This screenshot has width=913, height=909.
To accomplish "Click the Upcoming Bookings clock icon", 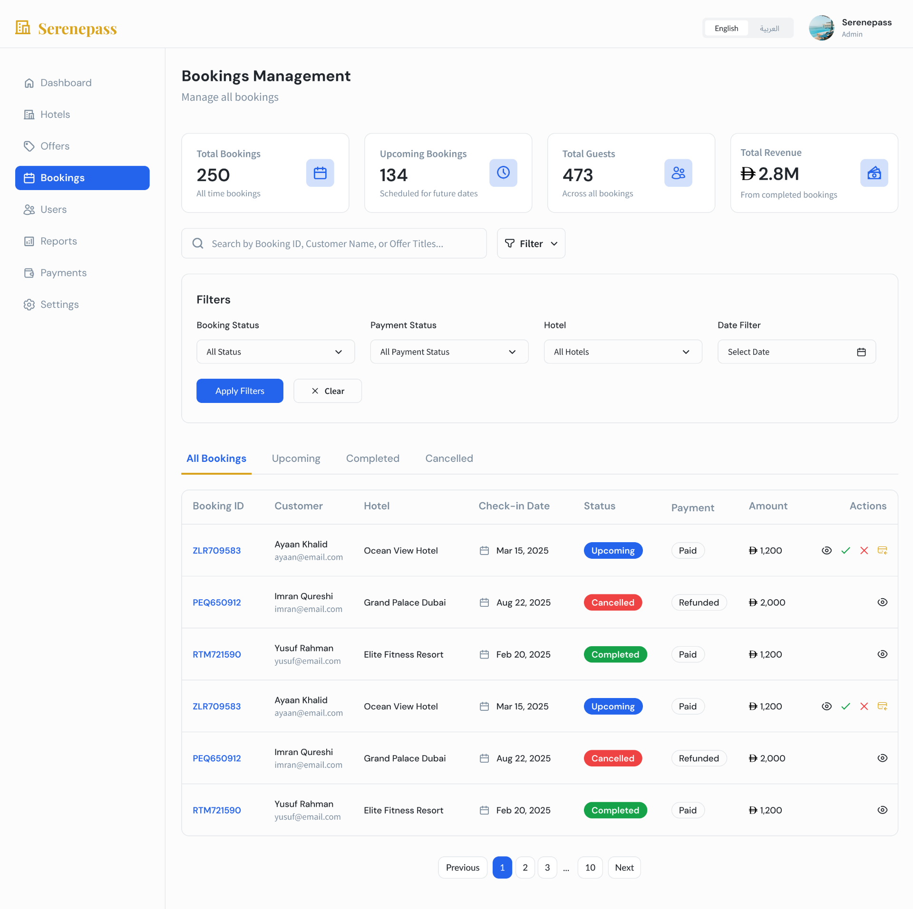I will click(x=503, y=173).
